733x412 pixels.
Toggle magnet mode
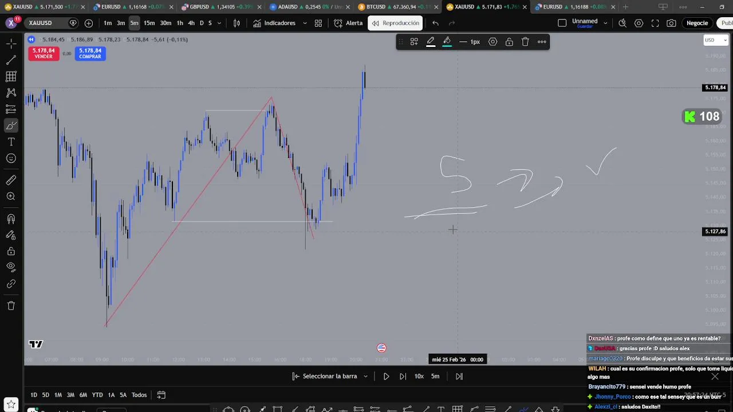[x=11, y=219]
